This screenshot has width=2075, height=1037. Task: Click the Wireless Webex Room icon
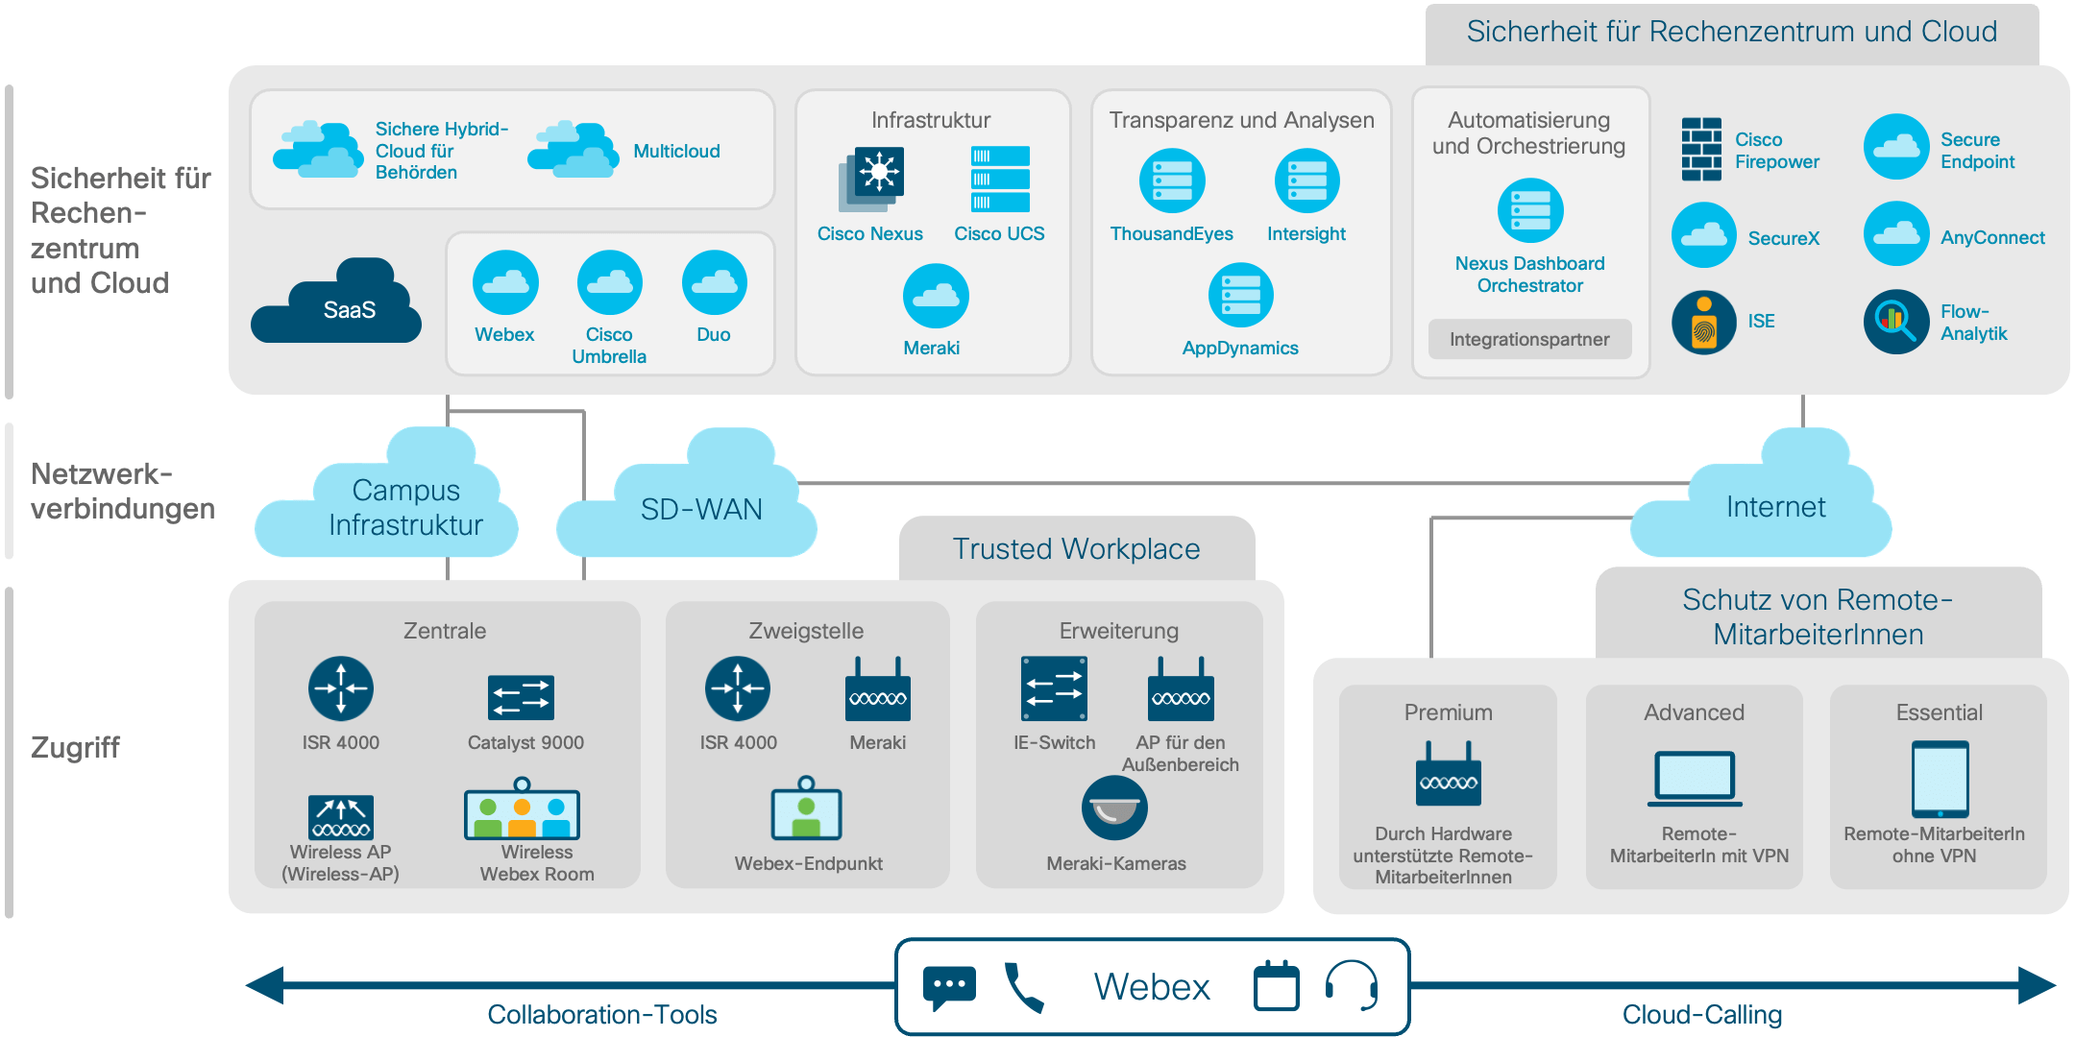pyautogui.click(x=522, y=808)
